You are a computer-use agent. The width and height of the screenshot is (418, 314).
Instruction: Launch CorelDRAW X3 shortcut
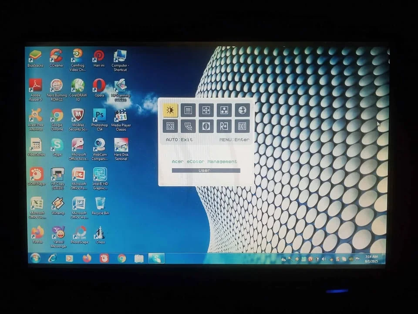78,90
